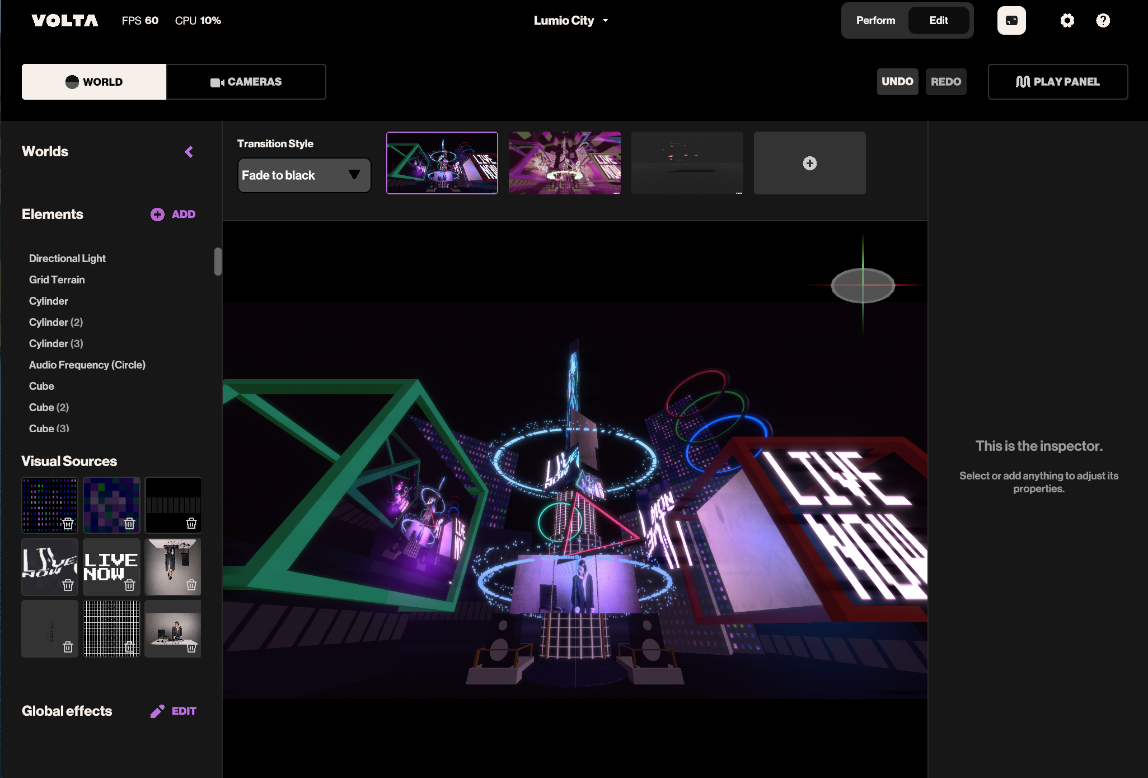
Task: Collapse the Worlds sidebar panel
Action: click(x=189, y=152)
